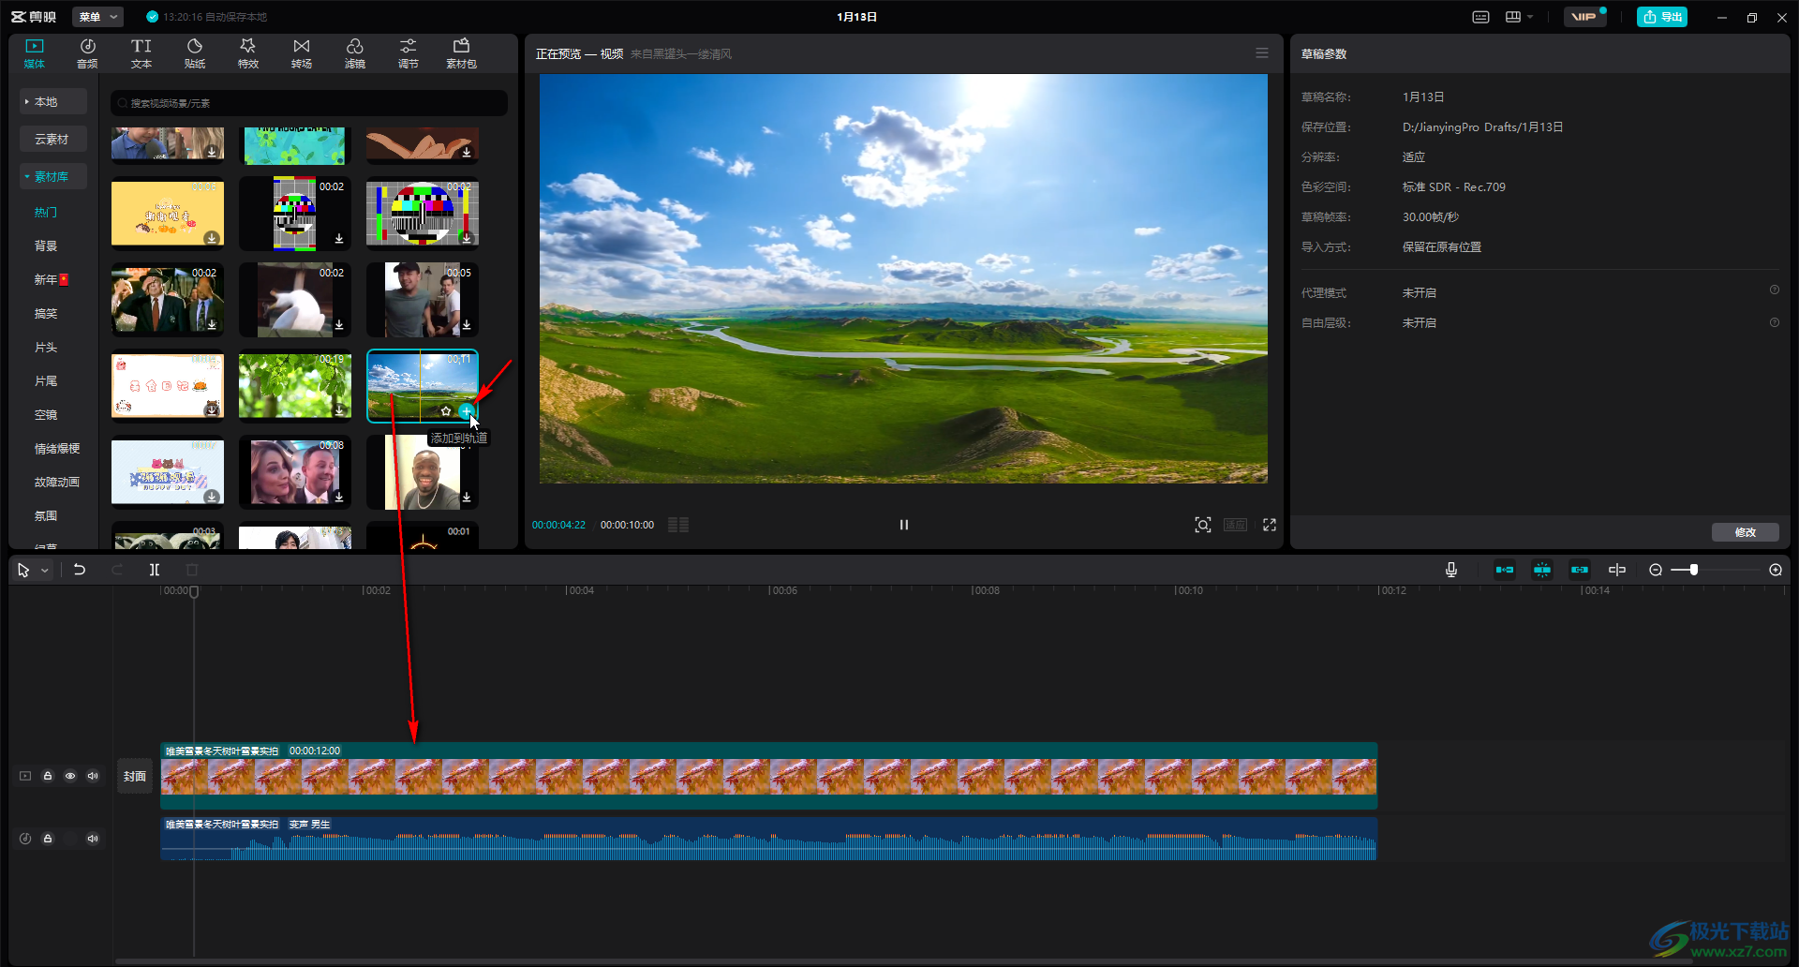Select the 情绪爆梗 category
This screenshot has width=1799, height=967.
pos(57,448)
